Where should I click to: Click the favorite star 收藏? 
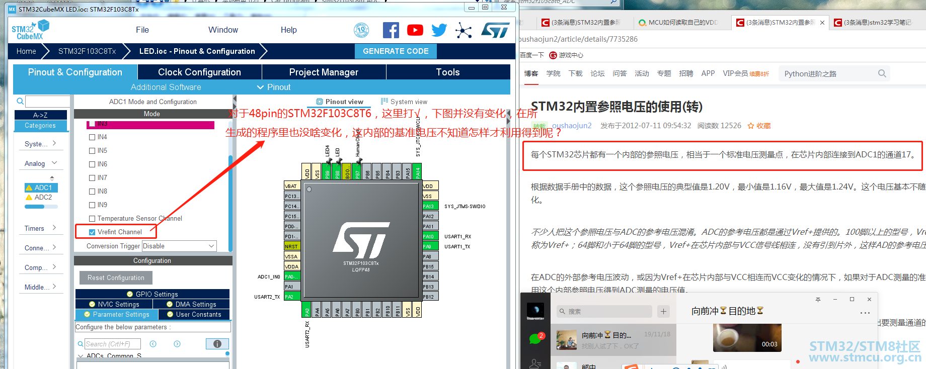(759, 126)
